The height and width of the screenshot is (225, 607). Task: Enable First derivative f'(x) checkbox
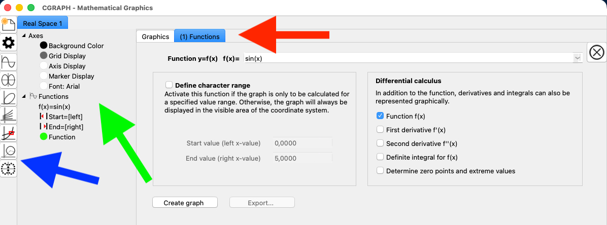click(380, 130)
